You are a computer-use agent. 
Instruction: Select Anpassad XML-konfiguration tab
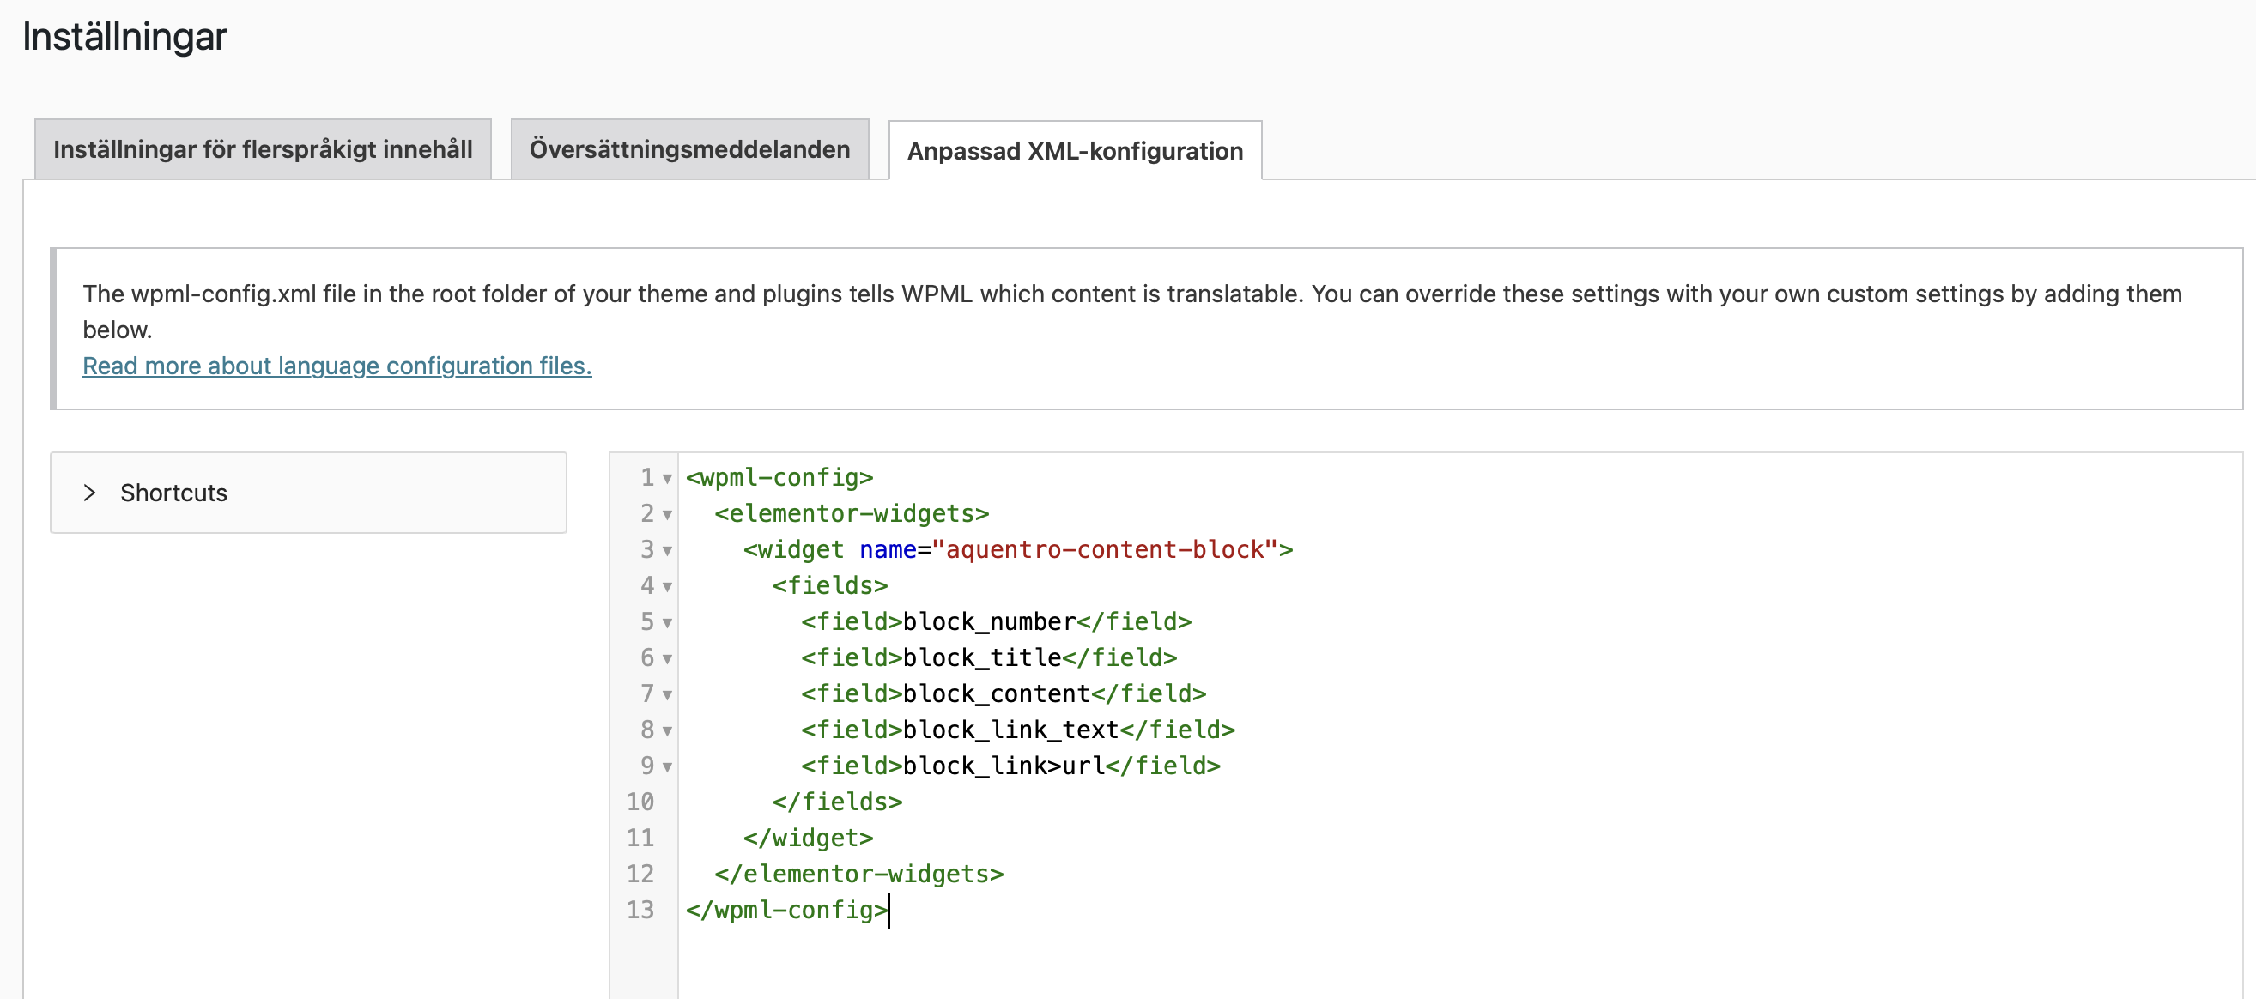pos(1075,151)
